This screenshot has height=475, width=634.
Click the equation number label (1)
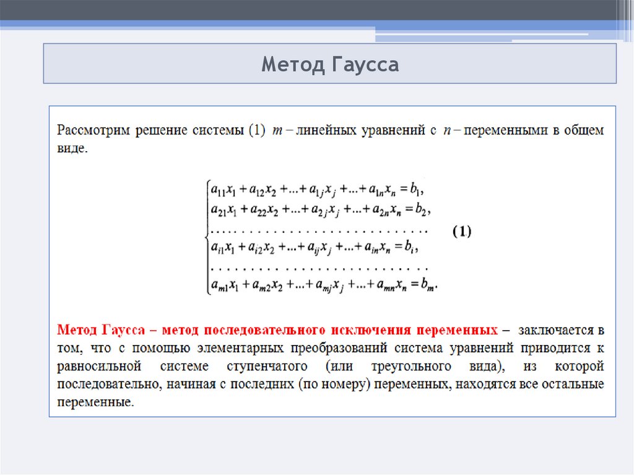[x=461, y=232]
